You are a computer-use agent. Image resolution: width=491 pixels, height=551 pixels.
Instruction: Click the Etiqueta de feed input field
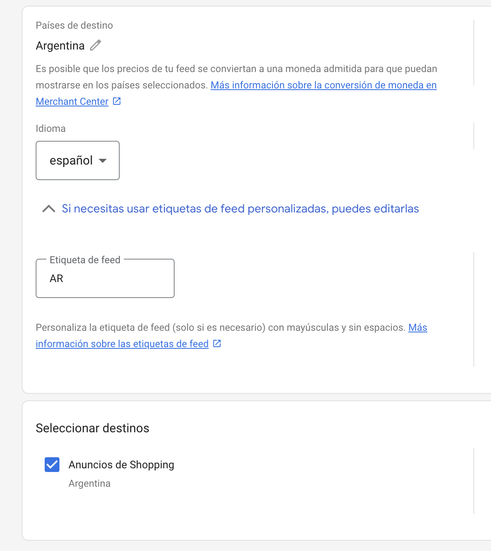tap(105, 278)
